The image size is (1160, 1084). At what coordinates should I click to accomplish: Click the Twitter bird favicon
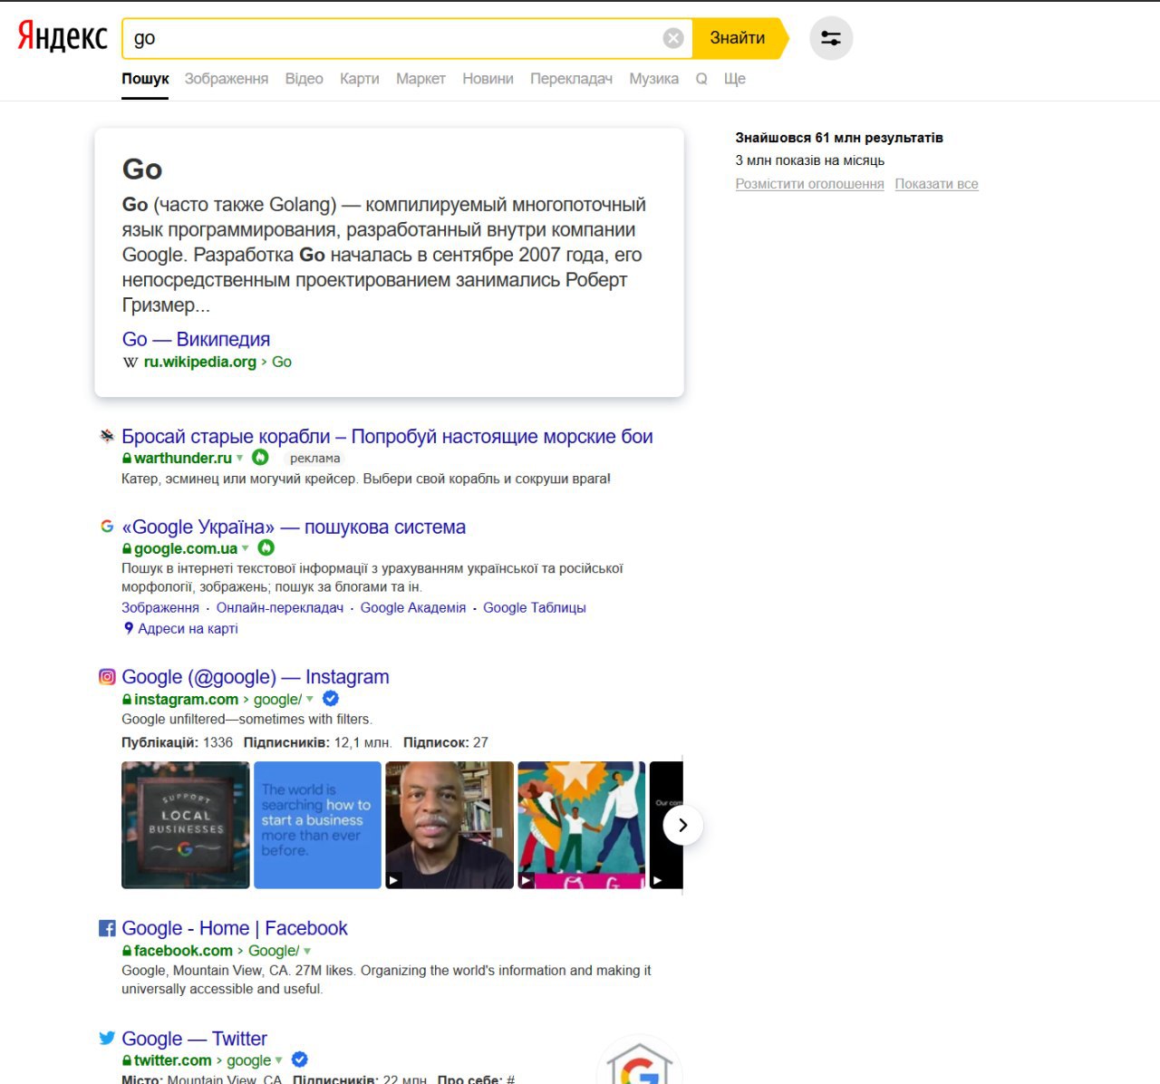point(107,1038)
